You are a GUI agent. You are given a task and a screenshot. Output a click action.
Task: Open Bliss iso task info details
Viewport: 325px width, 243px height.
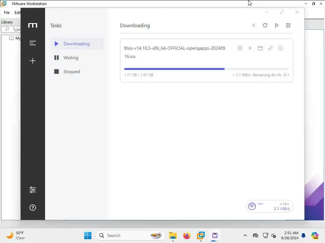click(281, 48)
